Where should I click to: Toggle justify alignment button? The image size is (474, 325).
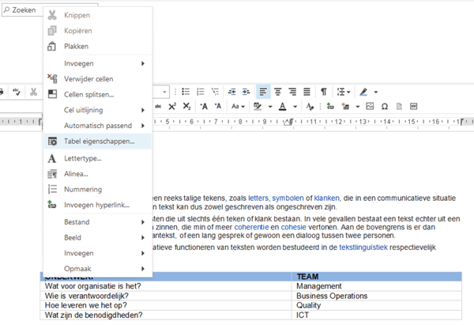coord(307,92)
